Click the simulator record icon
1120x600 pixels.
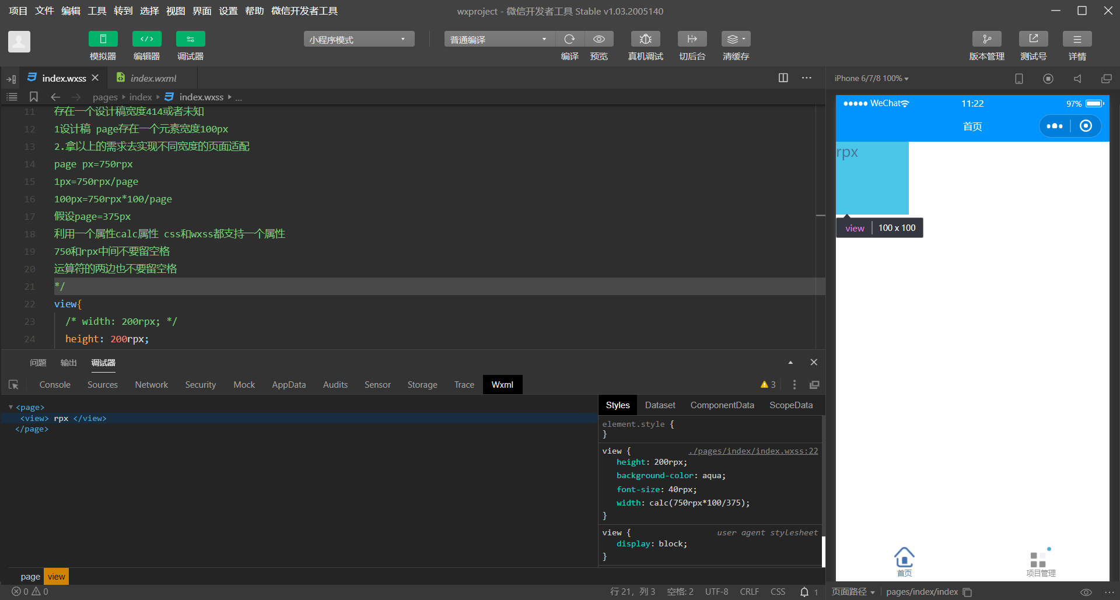click(x=1048, y=79)
